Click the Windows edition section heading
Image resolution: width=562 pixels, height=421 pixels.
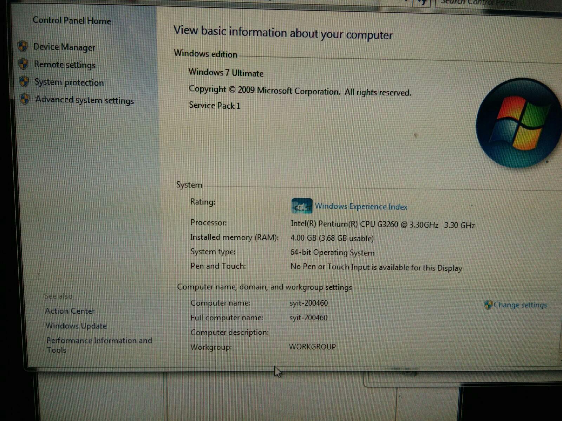(x=205, y=54)
